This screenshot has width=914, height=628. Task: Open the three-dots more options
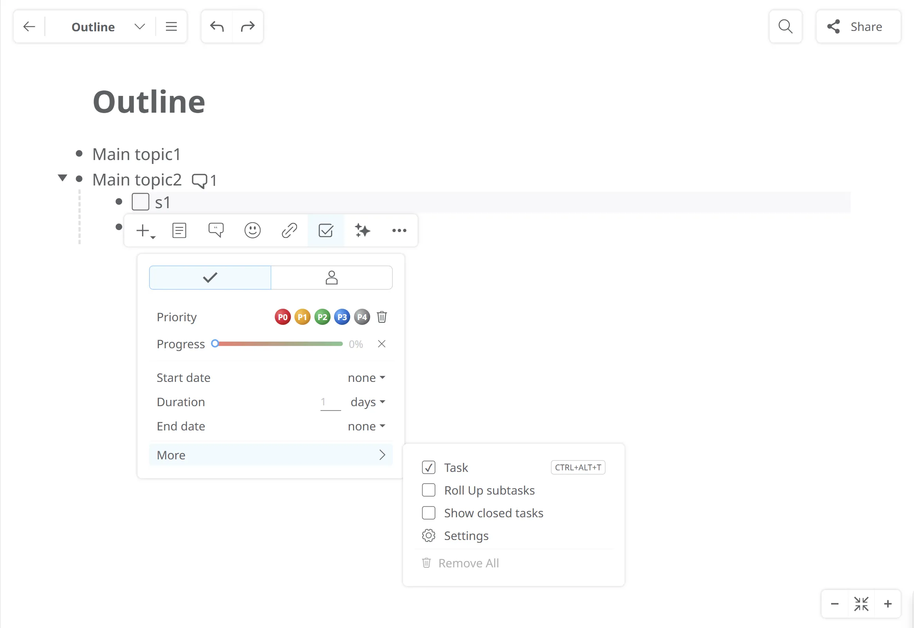point(399,230)
